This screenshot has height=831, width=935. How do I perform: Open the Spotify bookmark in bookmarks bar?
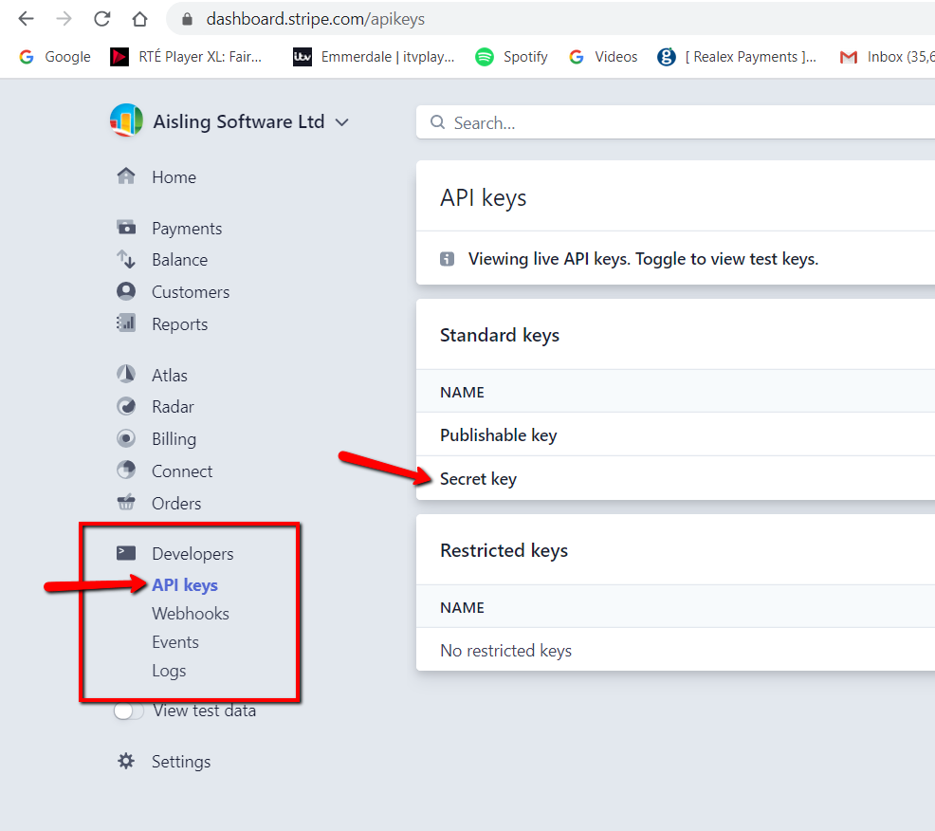click(x=512, y=57)
